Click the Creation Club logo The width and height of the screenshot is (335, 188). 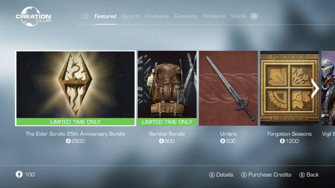coord(33,17)
